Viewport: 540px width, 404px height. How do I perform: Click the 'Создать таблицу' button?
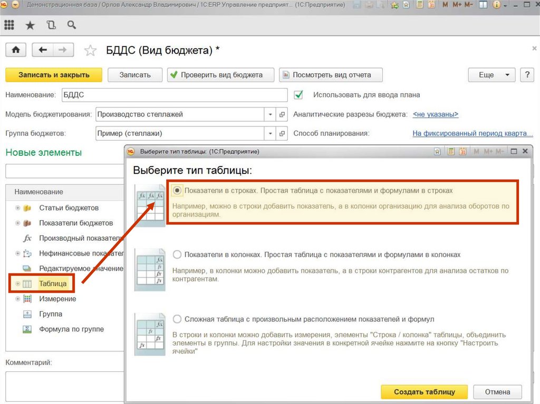tap(424, 392)
